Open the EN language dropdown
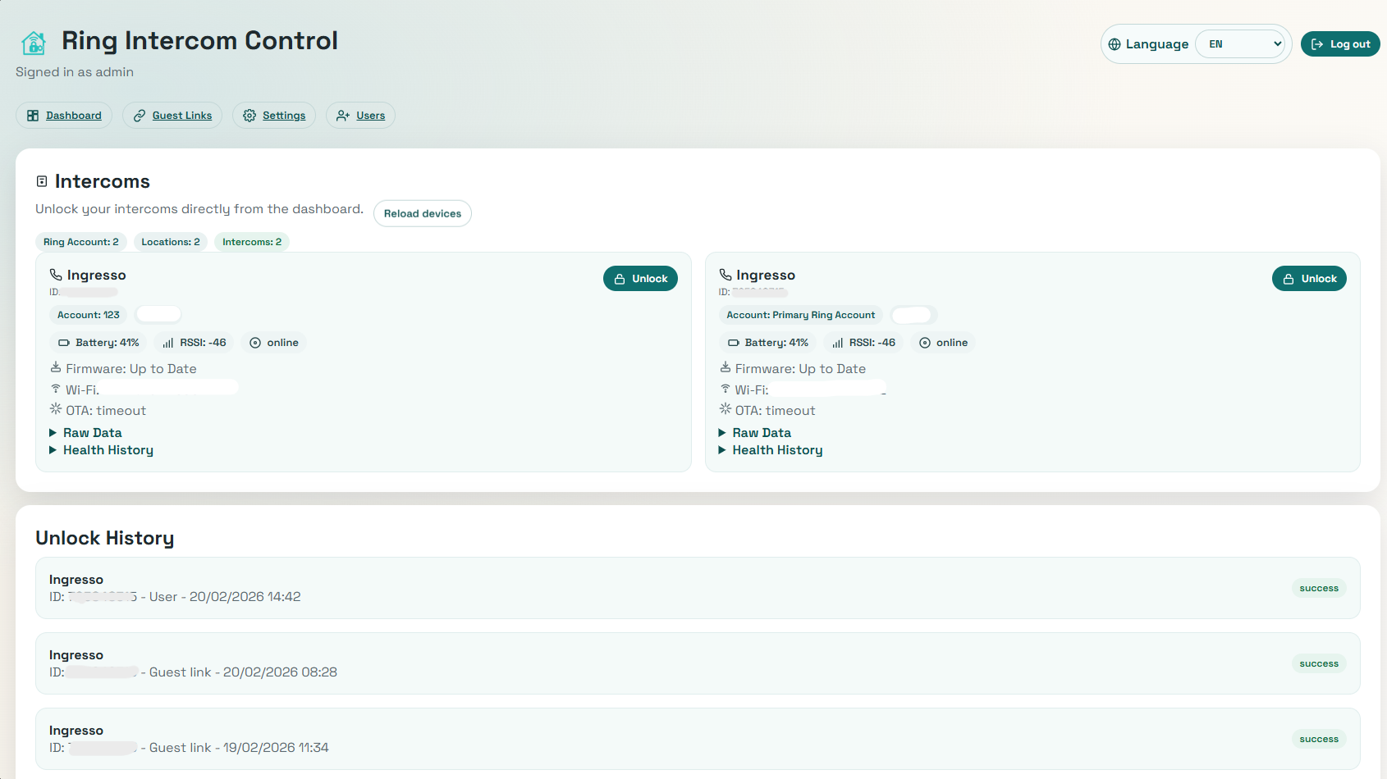Viewport: 1387px width, 779px height. pyautogui.click(x=1242, y=43)
